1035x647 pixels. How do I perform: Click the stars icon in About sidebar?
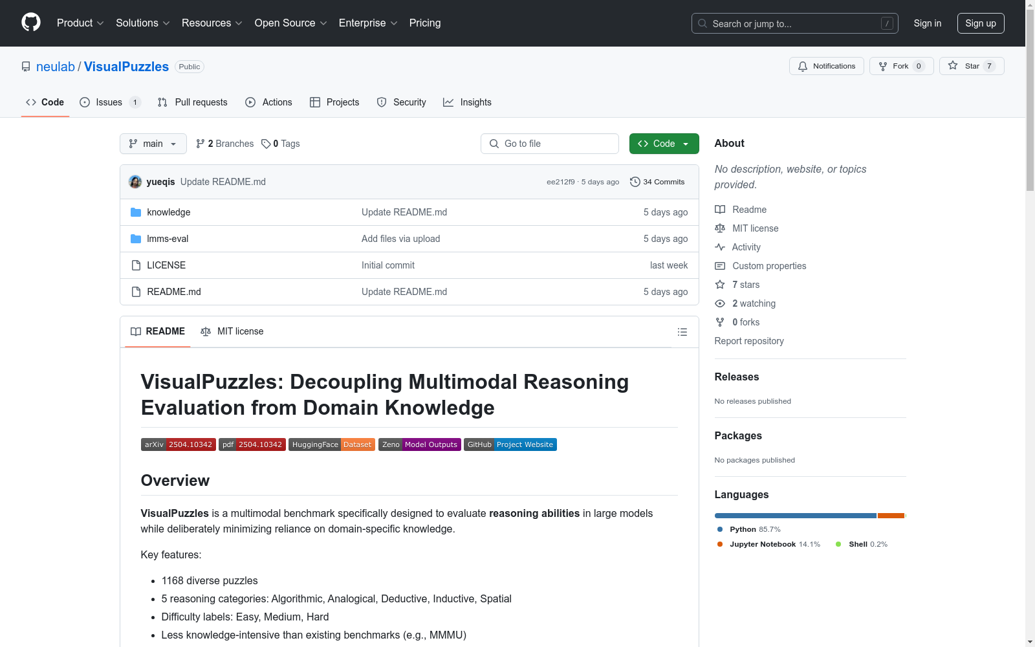point(720,285)
